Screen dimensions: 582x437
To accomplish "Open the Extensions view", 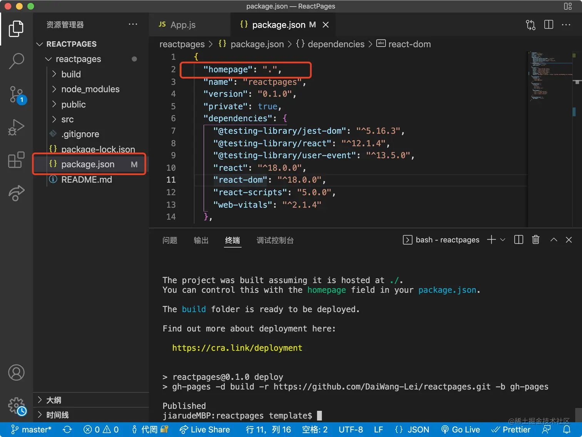I will click(16, 160).
